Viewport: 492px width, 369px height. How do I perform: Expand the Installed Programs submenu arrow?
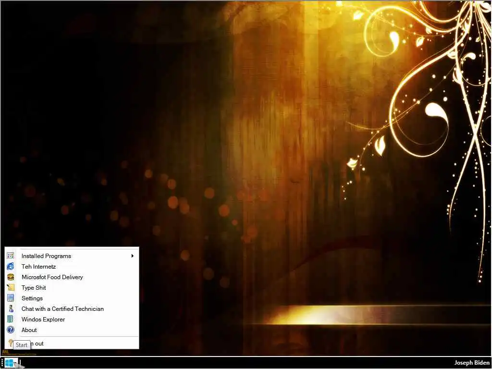(133, 256)
